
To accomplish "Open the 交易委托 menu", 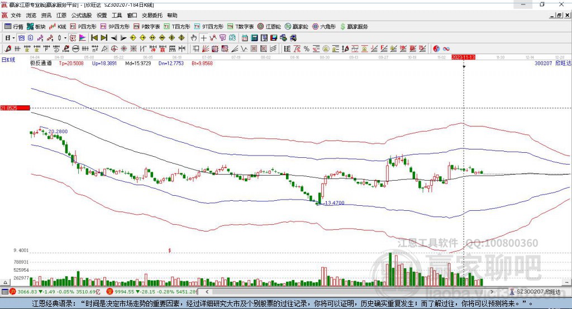I will [x=152, y=15].
